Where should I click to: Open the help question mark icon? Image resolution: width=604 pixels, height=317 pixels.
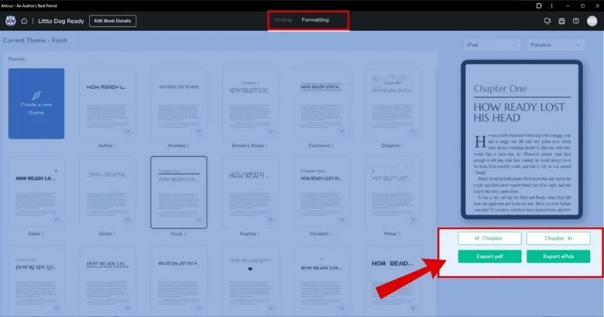point(576,21)
